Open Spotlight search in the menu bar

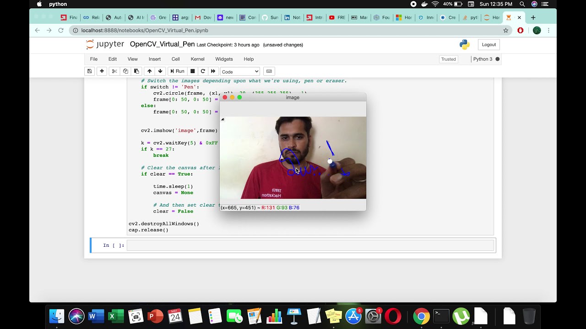click(x=522, y=4)
